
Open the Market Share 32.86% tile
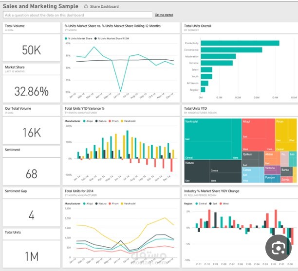31,83
